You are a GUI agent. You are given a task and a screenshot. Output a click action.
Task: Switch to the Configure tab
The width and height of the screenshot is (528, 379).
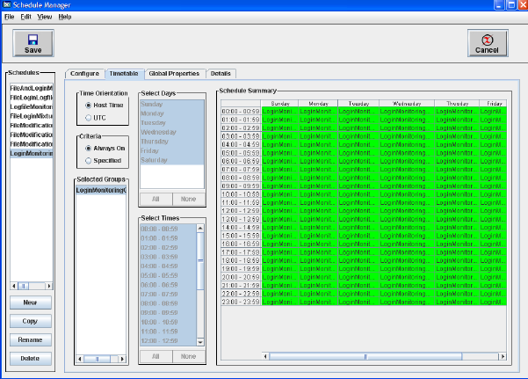pos(85,73)
